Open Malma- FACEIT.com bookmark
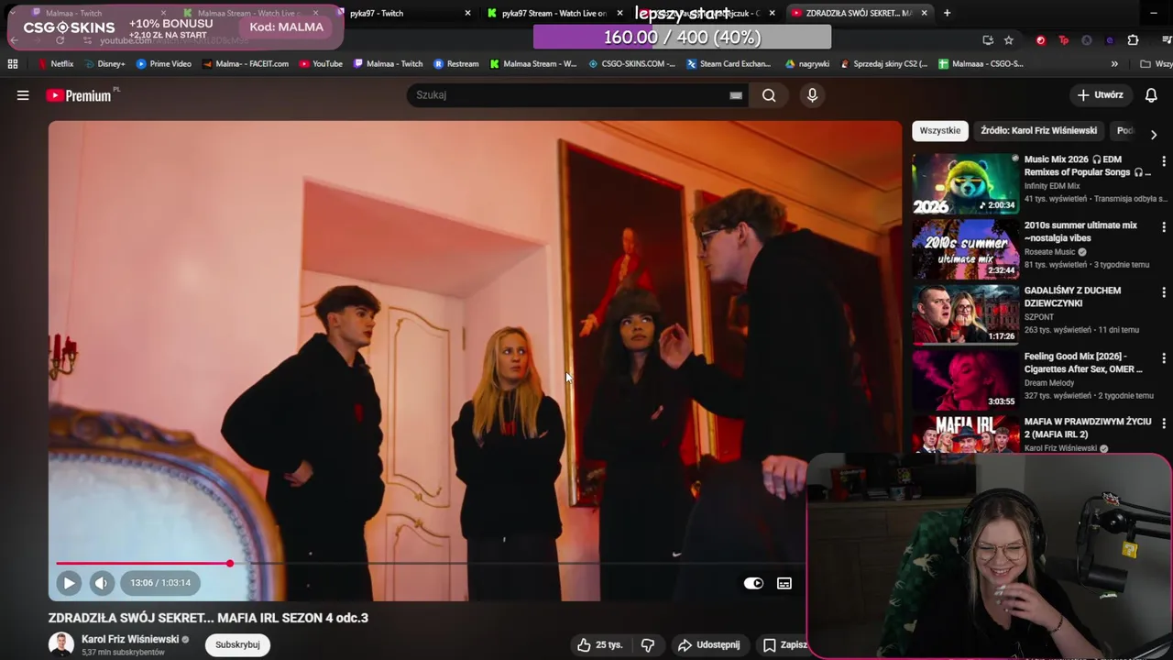The image size is (1173, 660). click(x=246, y=64)
